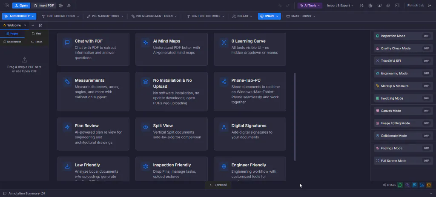The image size is (436, 197).
Task: Click the Insert PDF button
Action: [x=44, y=6]
